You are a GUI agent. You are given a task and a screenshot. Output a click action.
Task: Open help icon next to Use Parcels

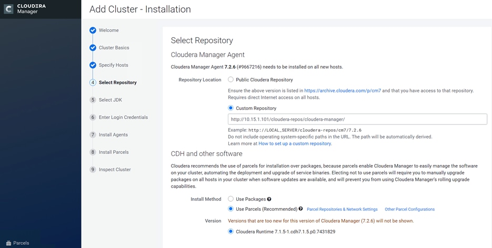[300, 209]
